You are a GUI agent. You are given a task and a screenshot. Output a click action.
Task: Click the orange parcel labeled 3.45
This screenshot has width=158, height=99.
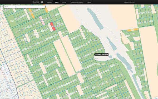coord(132,30)
